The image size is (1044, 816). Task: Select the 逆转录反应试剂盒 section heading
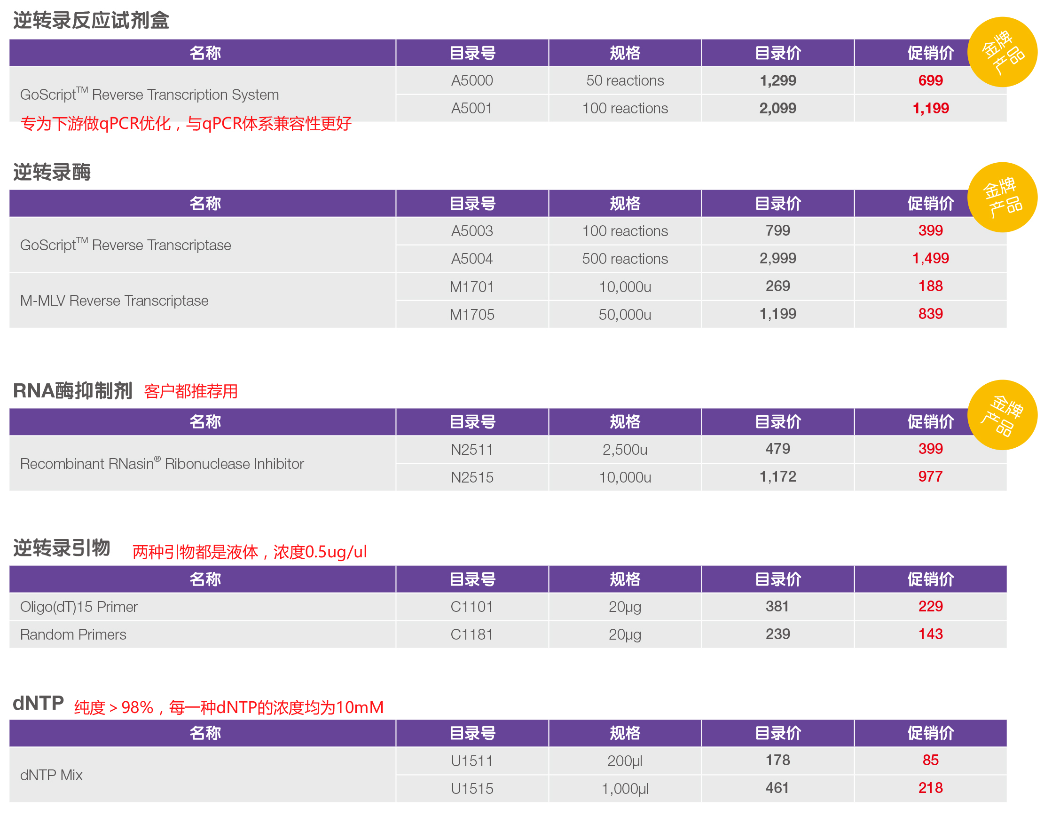point(91,21)
